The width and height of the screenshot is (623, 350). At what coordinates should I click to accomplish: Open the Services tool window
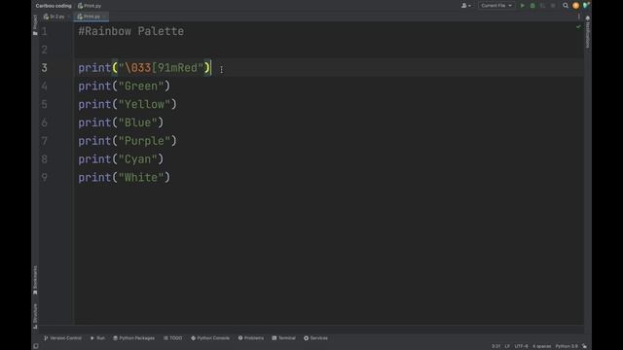tap(315, 338)
